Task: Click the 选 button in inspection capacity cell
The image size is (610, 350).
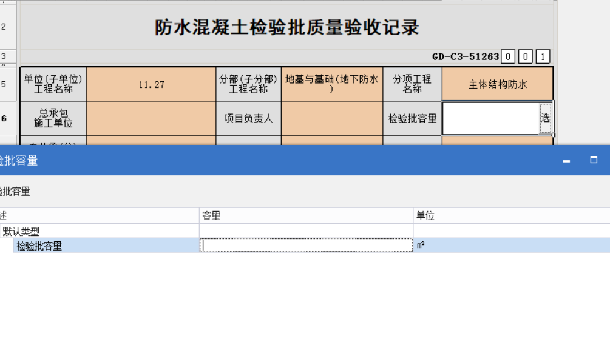Action: click(x=545, y=118)
